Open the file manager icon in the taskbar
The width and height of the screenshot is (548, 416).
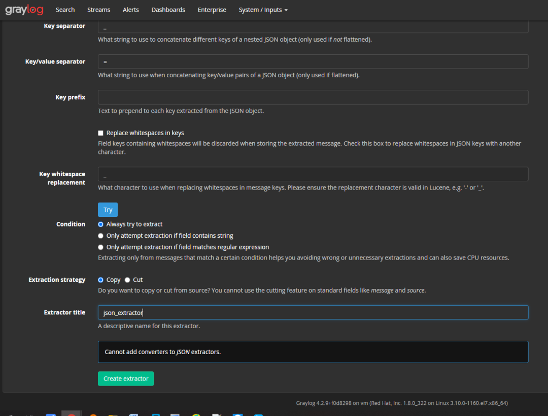pyautogui.click(x=114, y=414)
